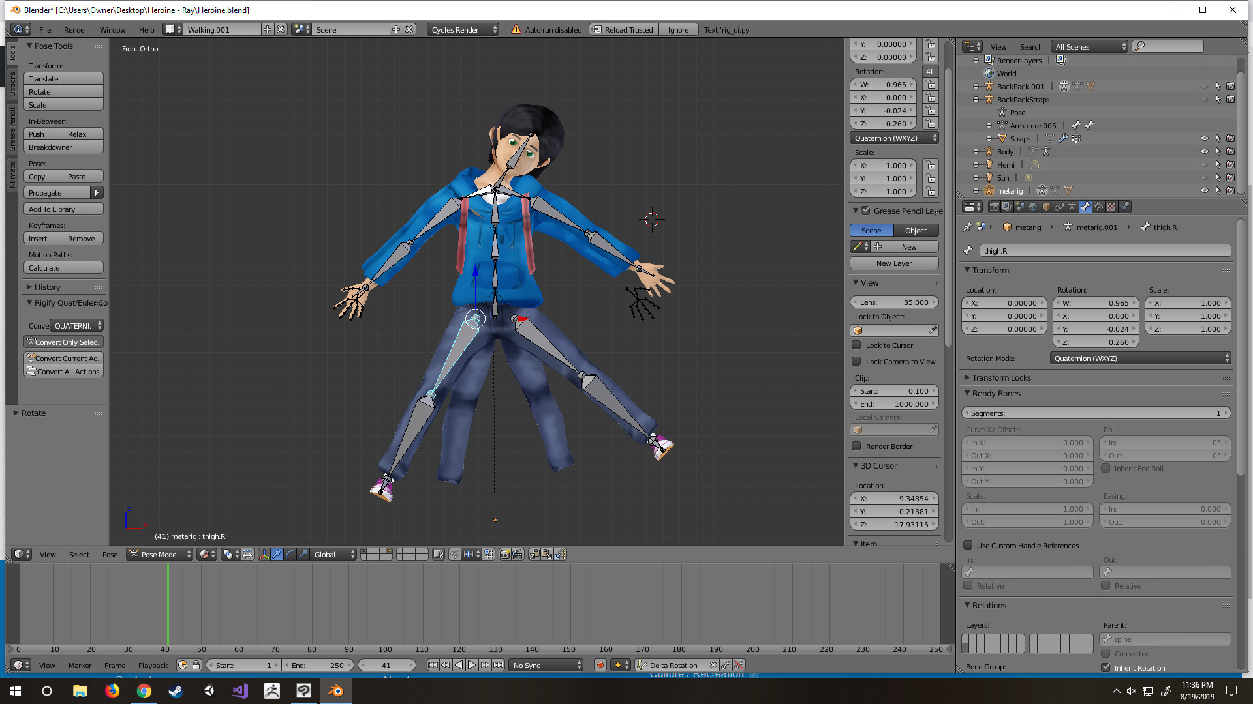Enable the Render Border checkbox
Screen dimensions: 1253x704
click(x=856, y=447)
